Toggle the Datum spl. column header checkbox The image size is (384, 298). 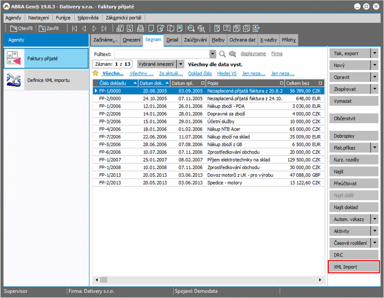coord(202,83)
